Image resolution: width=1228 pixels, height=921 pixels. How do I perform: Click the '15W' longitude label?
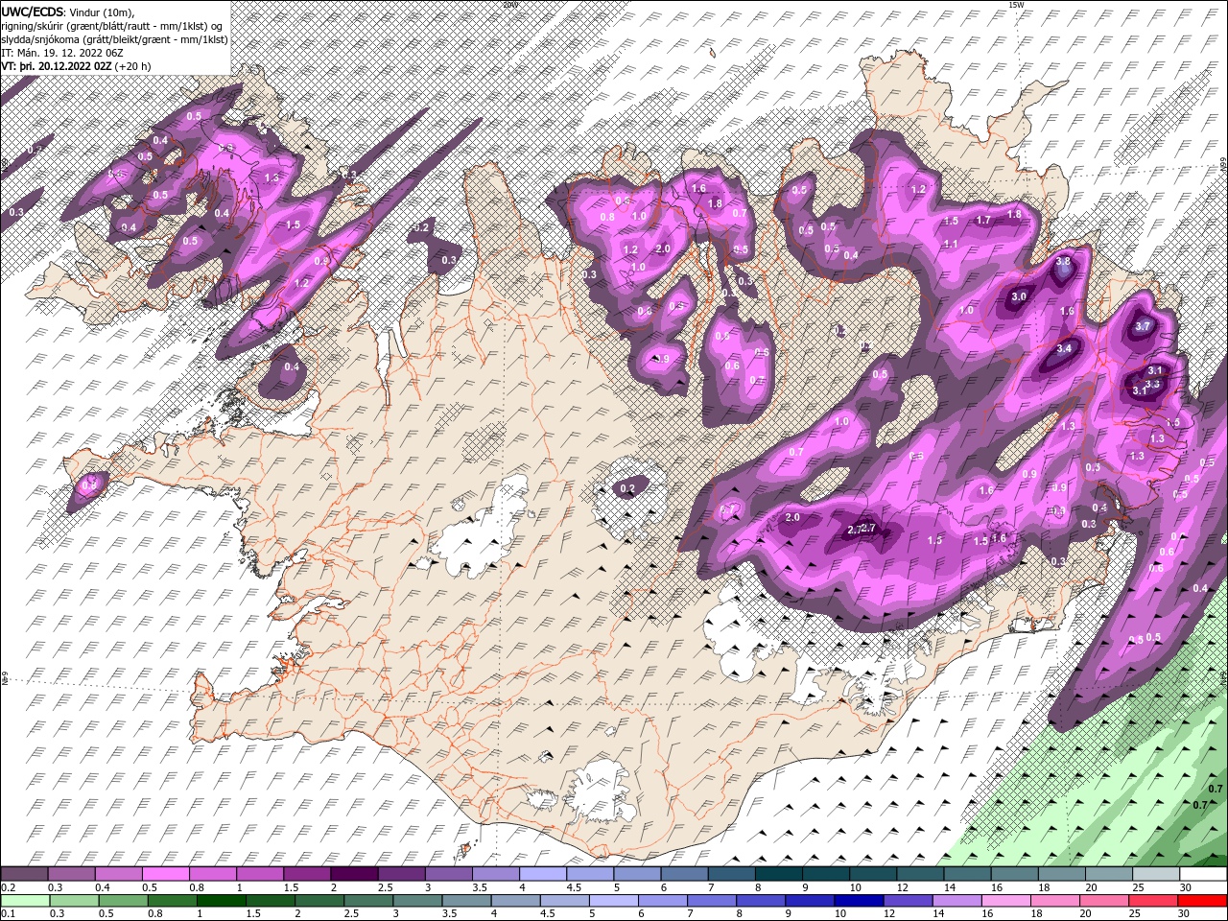coord(1015,5)
